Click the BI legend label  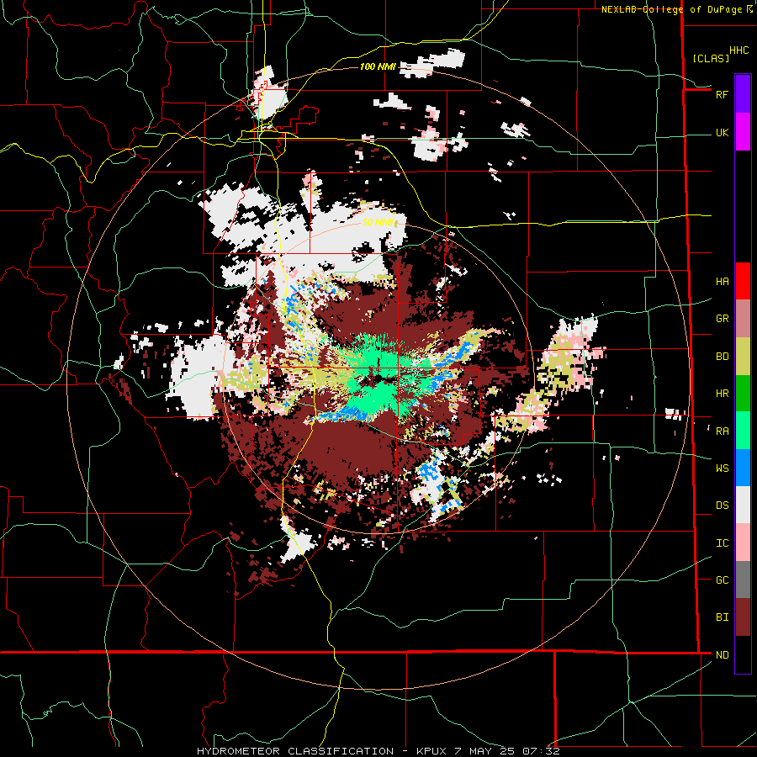click(x=722, y=617)
